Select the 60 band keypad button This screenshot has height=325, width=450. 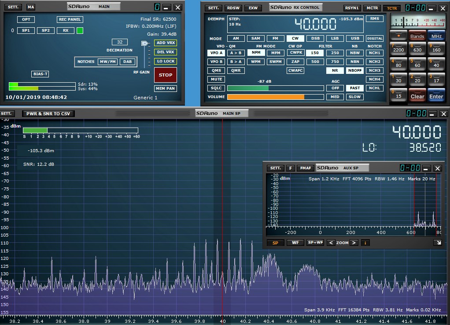pyautogui.click(x=417, y=65)
